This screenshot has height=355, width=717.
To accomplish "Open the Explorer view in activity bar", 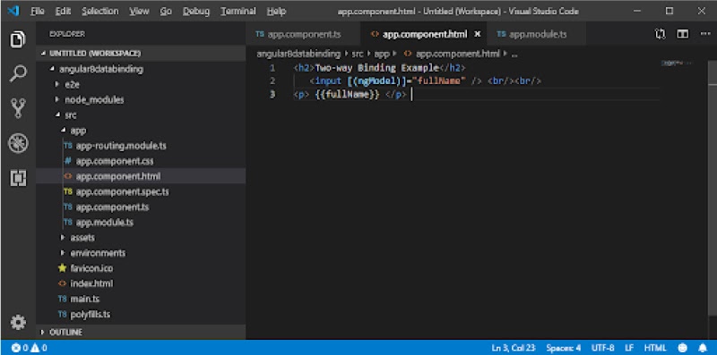I will tap(18, 39).
